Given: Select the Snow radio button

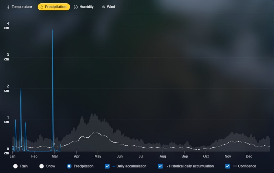Looking at the screenshot, I should 42,166.
